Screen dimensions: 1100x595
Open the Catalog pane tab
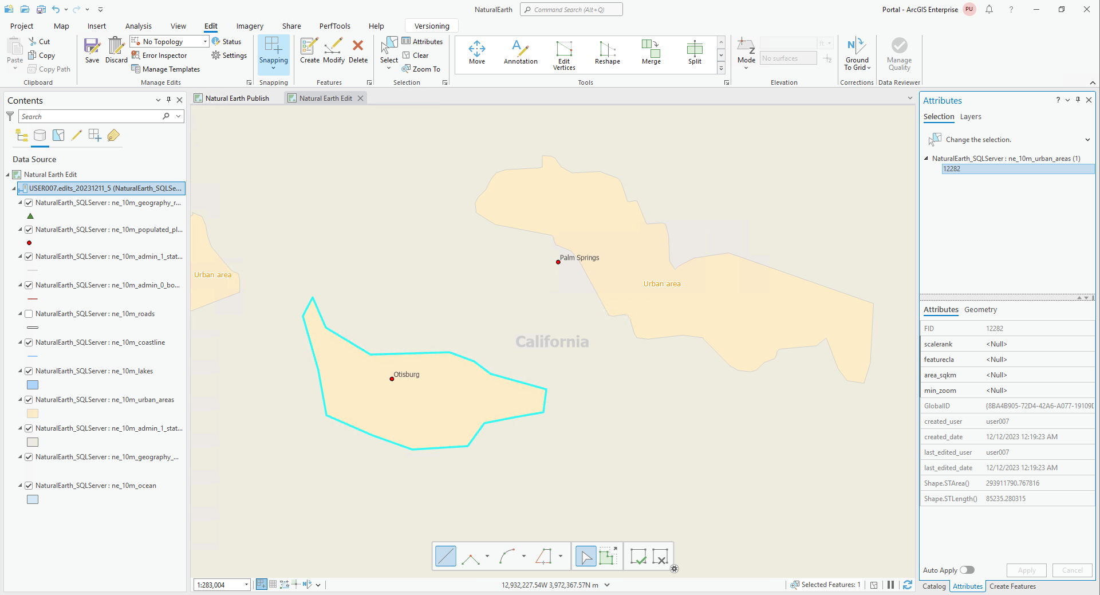(934, 586)
